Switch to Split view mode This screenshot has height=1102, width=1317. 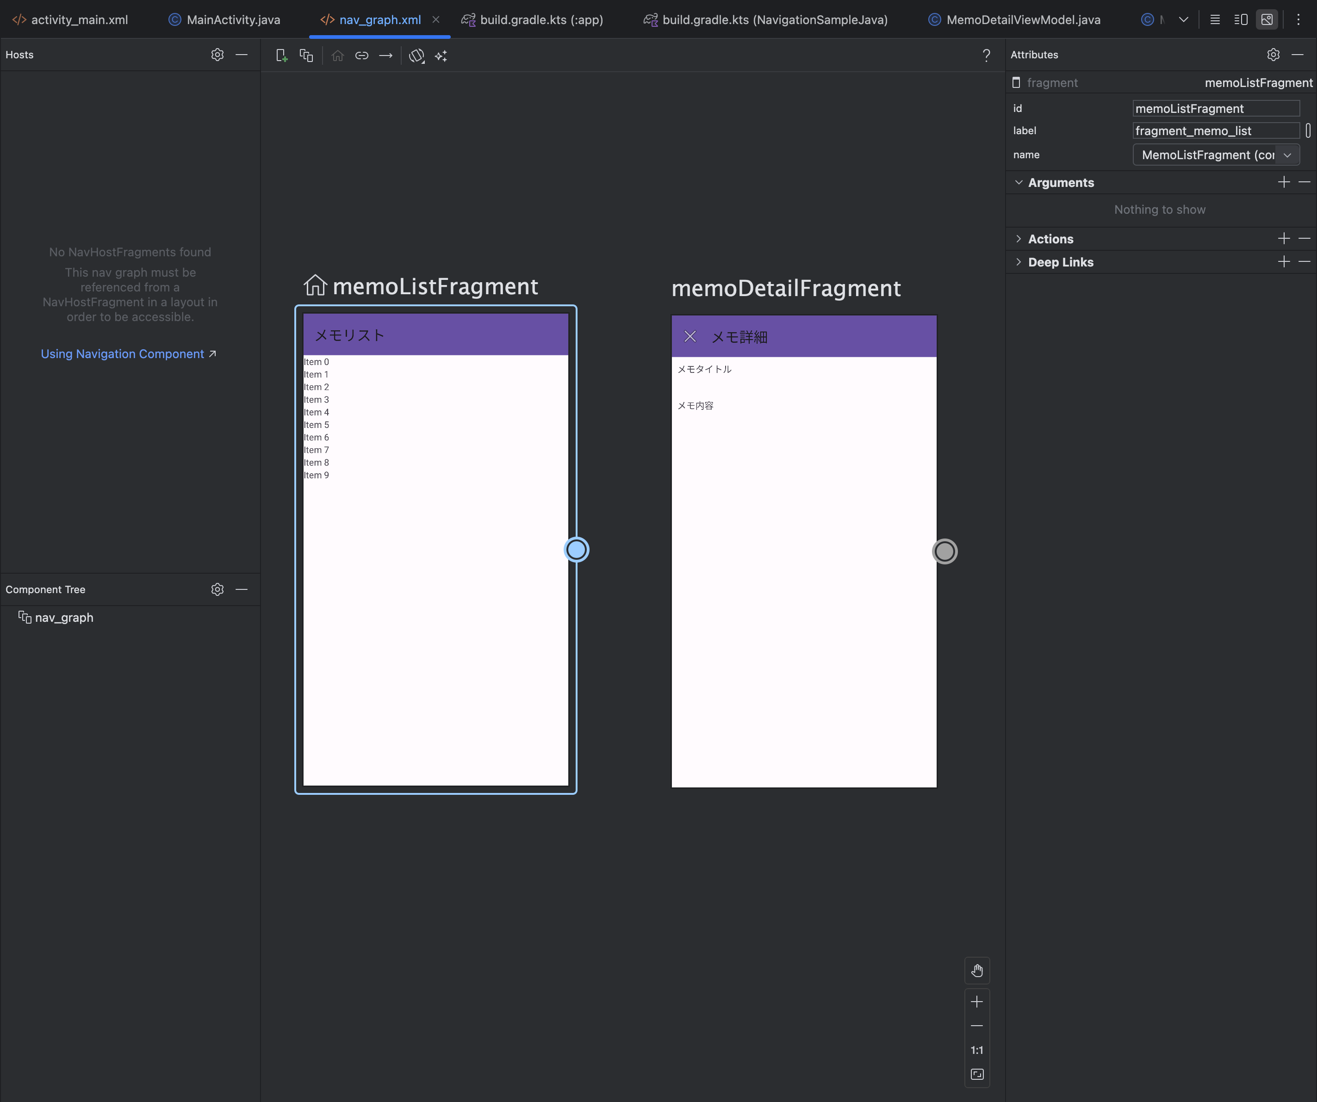tap(1241, 19)
